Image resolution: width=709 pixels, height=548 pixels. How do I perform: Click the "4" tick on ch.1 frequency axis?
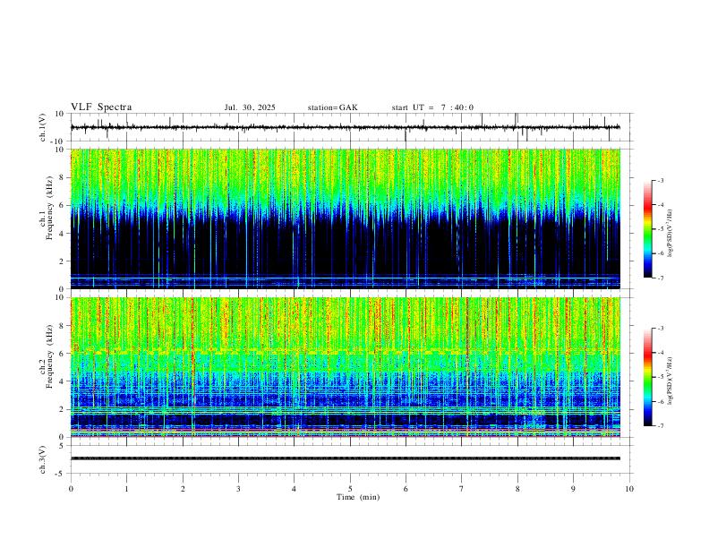click(x=63, y=234)
